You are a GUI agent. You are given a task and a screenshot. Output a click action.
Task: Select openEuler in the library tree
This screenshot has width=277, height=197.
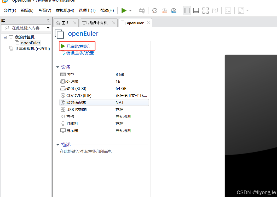click(30, 43)
